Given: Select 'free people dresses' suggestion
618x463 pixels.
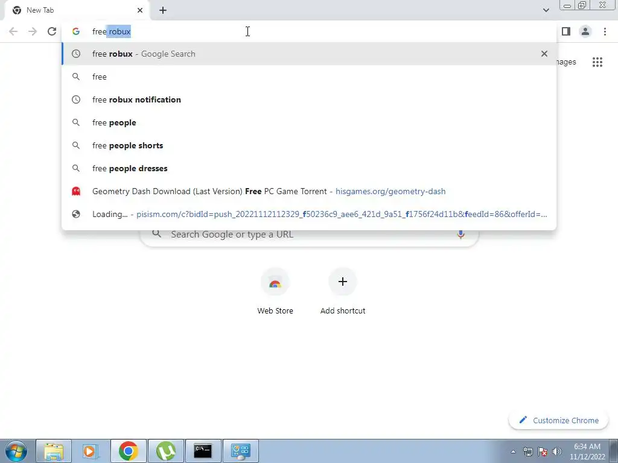Looking at the screenshot, I should [x=309, y=168].
